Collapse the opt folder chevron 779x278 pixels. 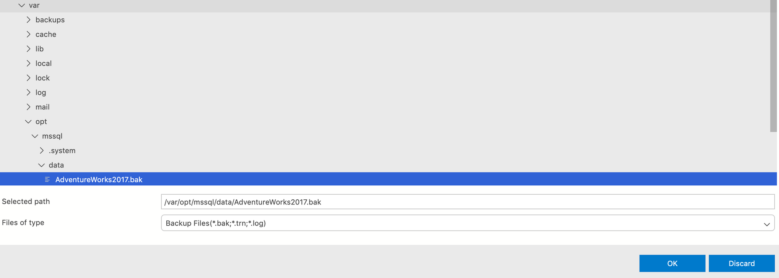(28, 121)
